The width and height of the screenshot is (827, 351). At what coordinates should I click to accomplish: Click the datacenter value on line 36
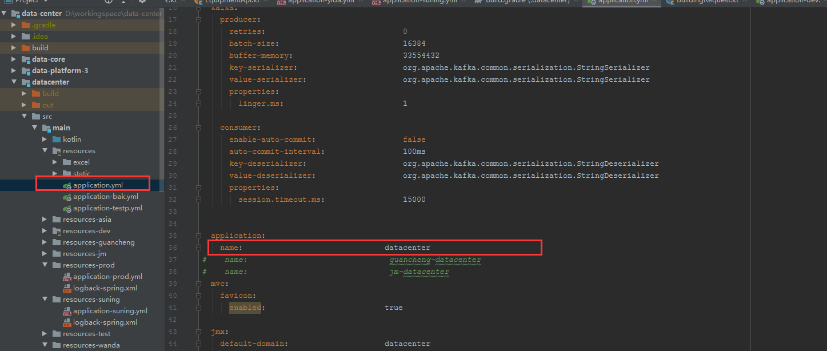click(407, 248)
